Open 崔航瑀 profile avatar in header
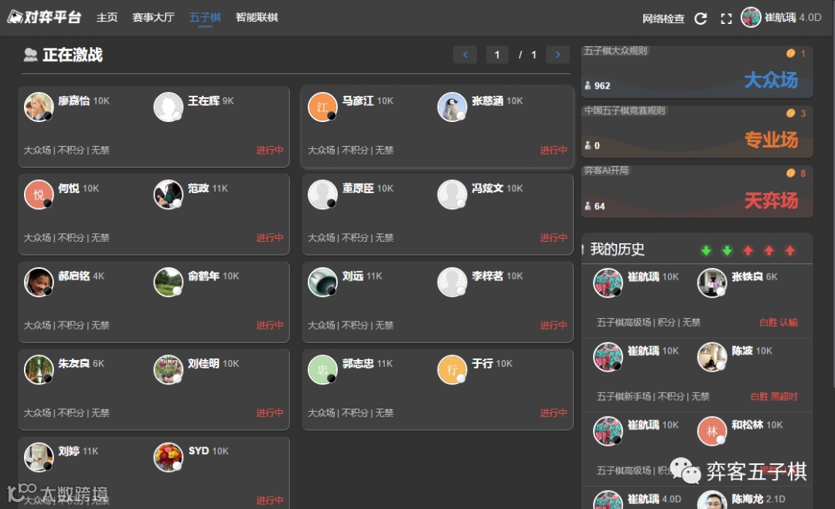Viewport: 835px width, 509px height. [751, 18]
